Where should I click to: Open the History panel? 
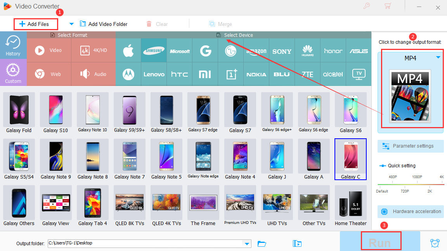13,46
